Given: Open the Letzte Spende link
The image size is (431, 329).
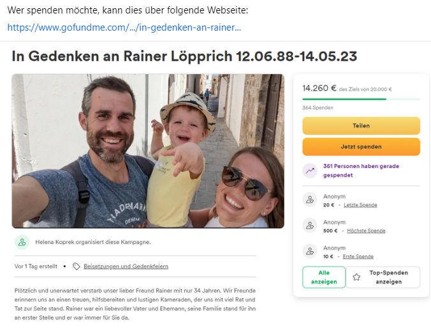Looking at the screenshot, I should point(360,205).
